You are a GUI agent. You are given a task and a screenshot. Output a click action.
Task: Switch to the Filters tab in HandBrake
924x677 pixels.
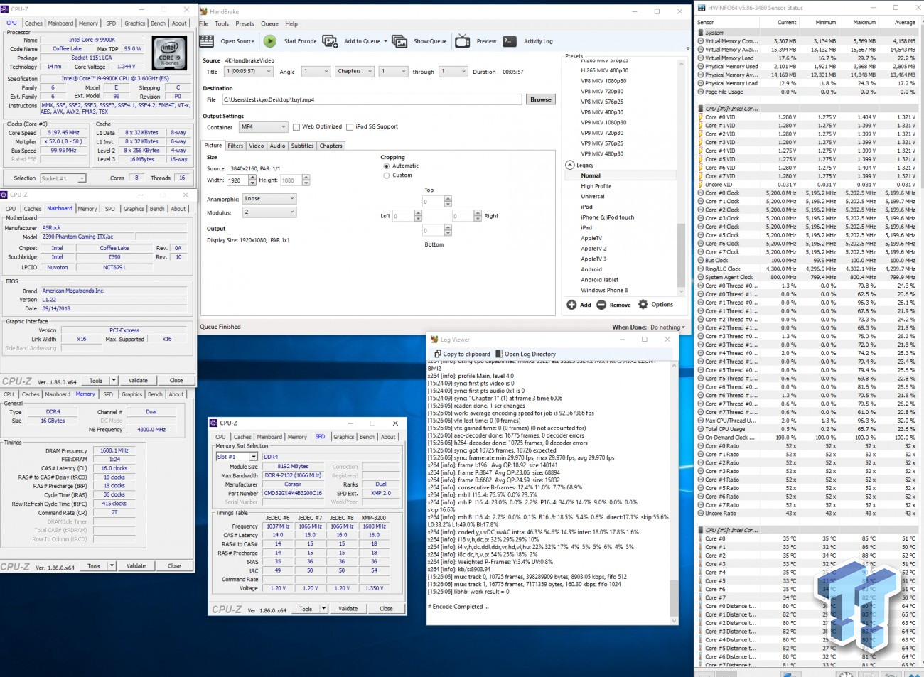(235, 146)
